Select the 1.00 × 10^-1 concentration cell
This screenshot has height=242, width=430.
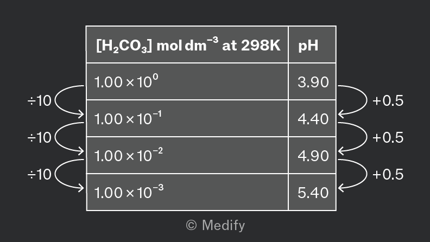(x=187, y=118)
